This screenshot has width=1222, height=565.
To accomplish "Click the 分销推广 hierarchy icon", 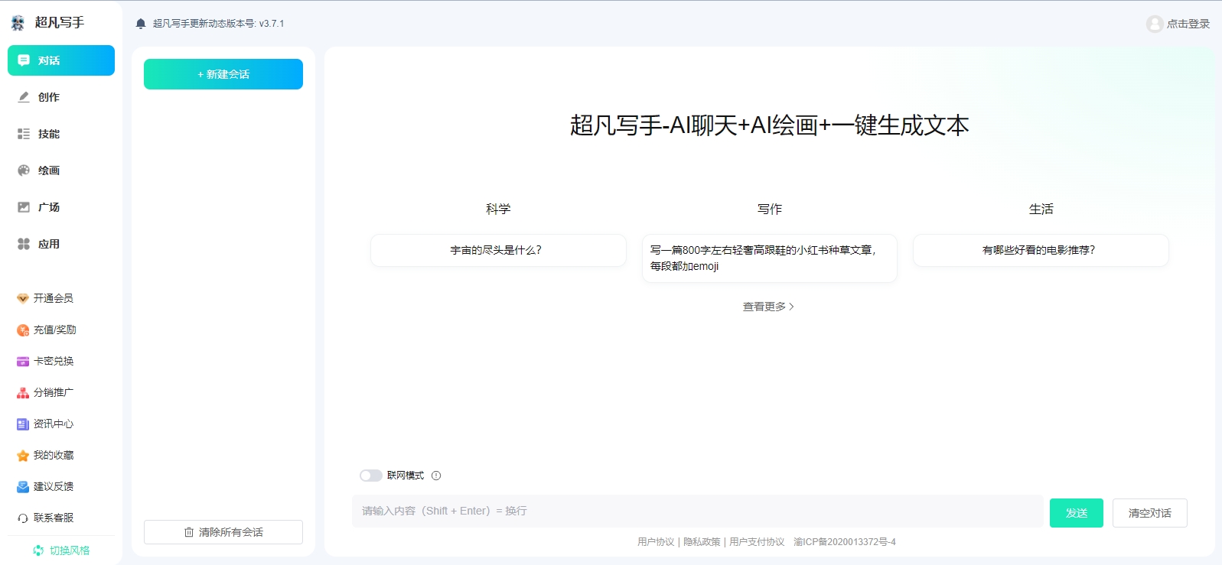I will coord(23,392).
